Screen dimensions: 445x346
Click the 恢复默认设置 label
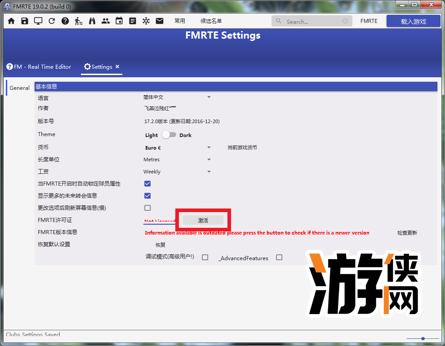(54, 244)
